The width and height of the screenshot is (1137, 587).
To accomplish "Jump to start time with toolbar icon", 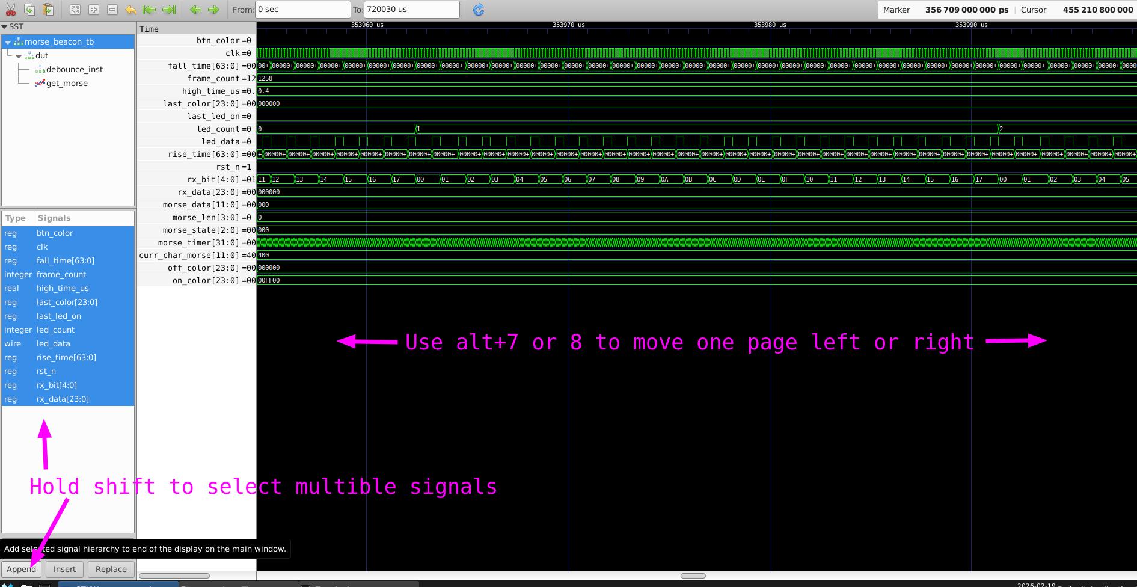I will point(149,10).
